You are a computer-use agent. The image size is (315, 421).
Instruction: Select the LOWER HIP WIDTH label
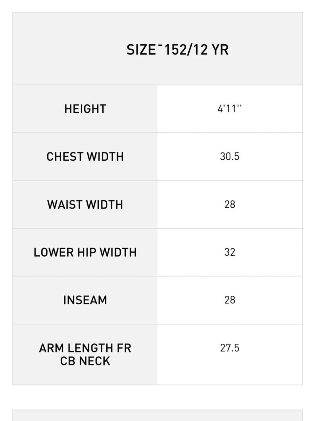pos(85,252)
